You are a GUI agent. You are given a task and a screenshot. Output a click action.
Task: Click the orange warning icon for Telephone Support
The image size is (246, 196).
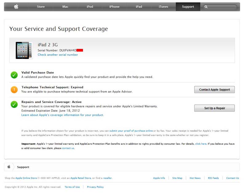14,90
